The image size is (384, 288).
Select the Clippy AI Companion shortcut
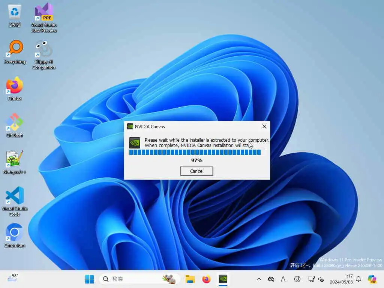click(44, 55)
